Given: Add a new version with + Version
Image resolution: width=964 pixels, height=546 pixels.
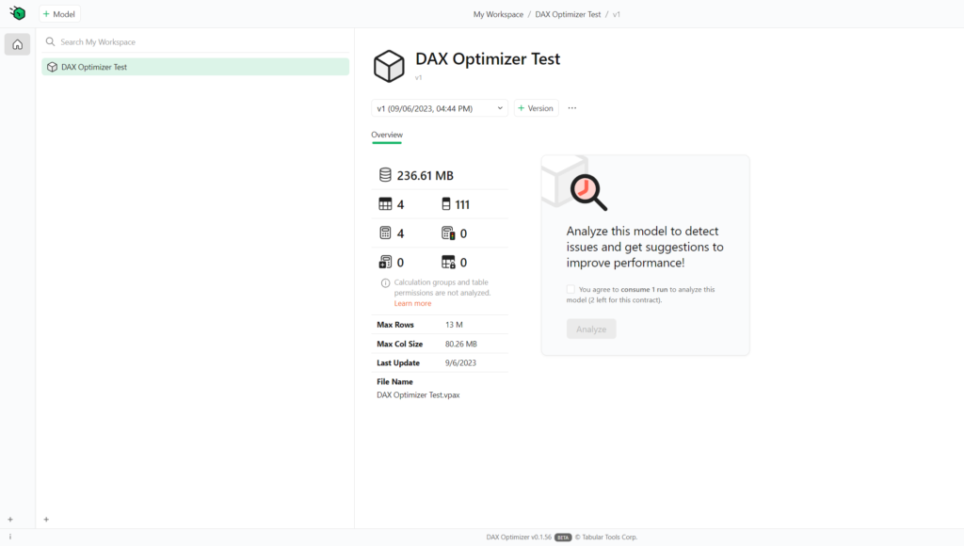Looking at the screenshot, I should tap(536, 108).
